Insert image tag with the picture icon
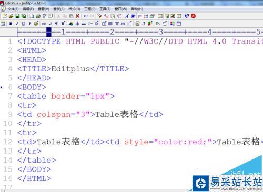The width and height of the screenshot is (263, 192). point(71,24)
